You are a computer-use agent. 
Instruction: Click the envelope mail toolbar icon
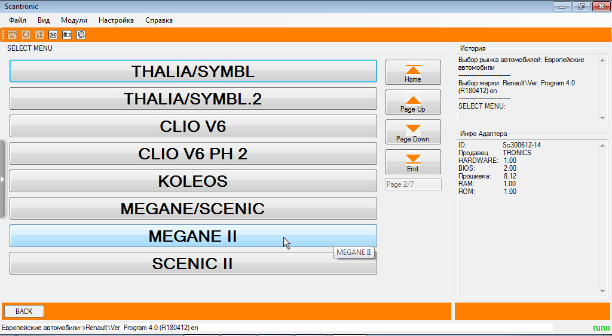pyautogui.click(x=53, y=35)
